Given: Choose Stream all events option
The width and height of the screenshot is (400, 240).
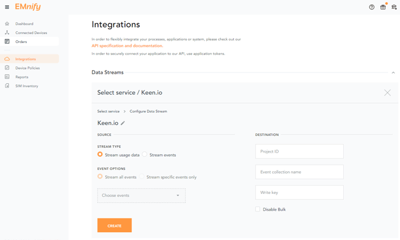Looking at the screenshot, I should (x=100, y=177).
